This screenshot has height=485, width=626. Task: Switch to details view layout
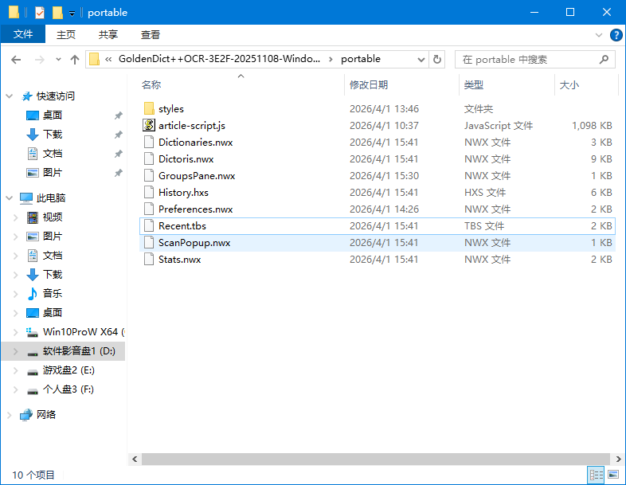596,475
